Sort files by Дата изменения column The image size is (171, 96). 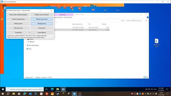click(77, 24)
